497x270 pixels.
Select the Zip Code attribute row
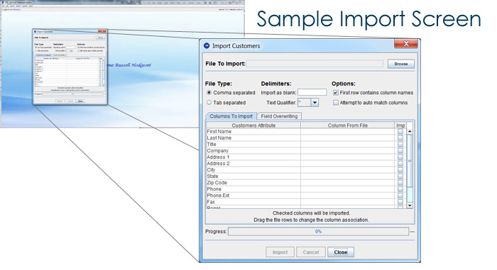pos(253,183)
